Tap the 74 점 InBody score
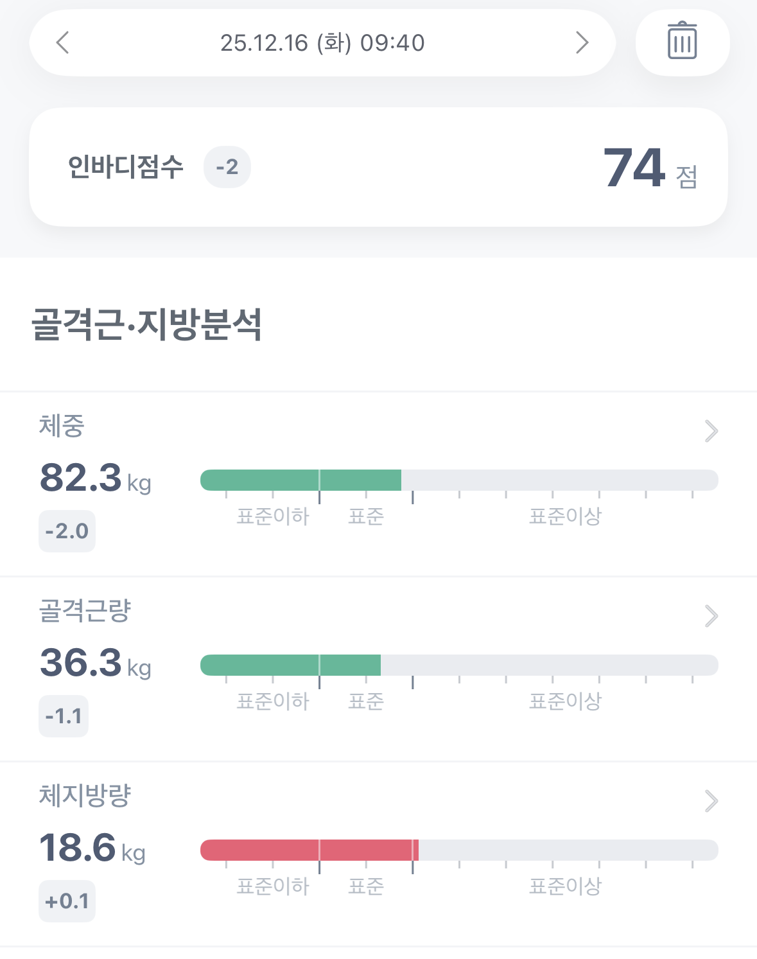The height and width of the screenshot is (959, 757). pyautogui.click(x=650, y=168)
